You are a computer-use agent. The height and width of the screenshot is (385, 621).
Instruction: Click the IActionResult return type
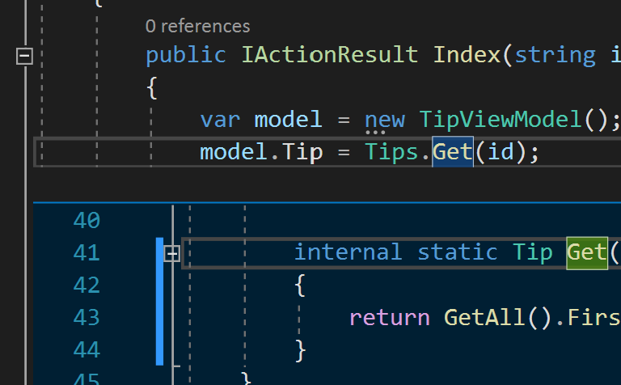click(x=330, y=55)
